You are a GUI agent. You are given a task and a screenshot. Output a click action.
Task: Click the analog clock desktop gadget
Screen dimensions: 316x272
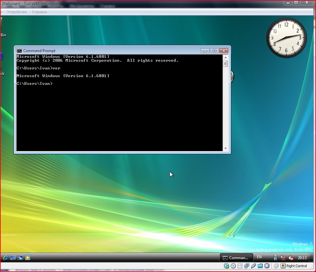tap(286, 38)
